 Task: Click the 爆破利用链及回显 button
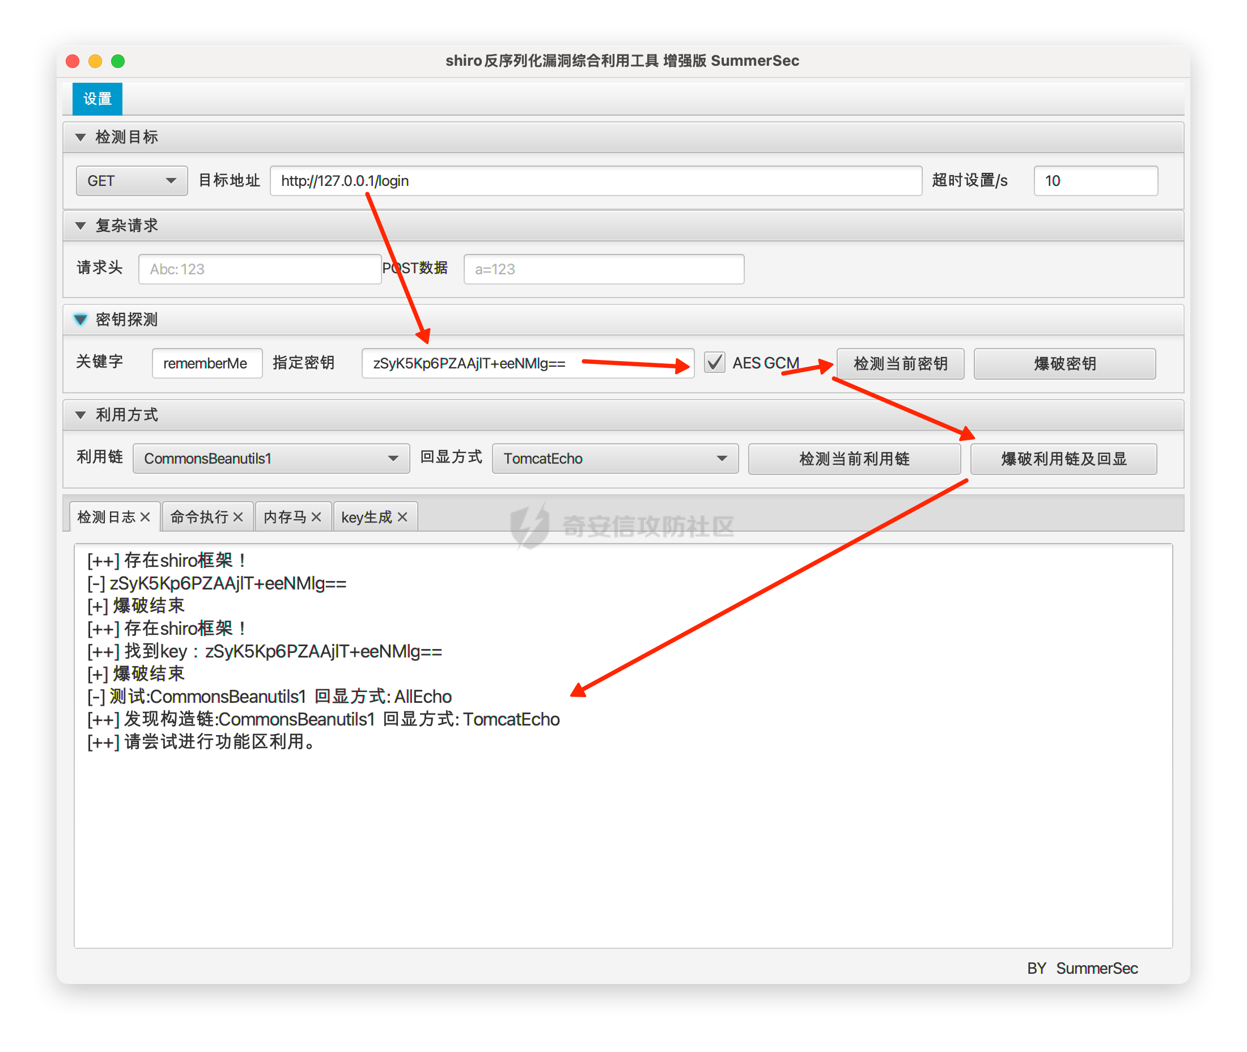tap(1063, 458)
